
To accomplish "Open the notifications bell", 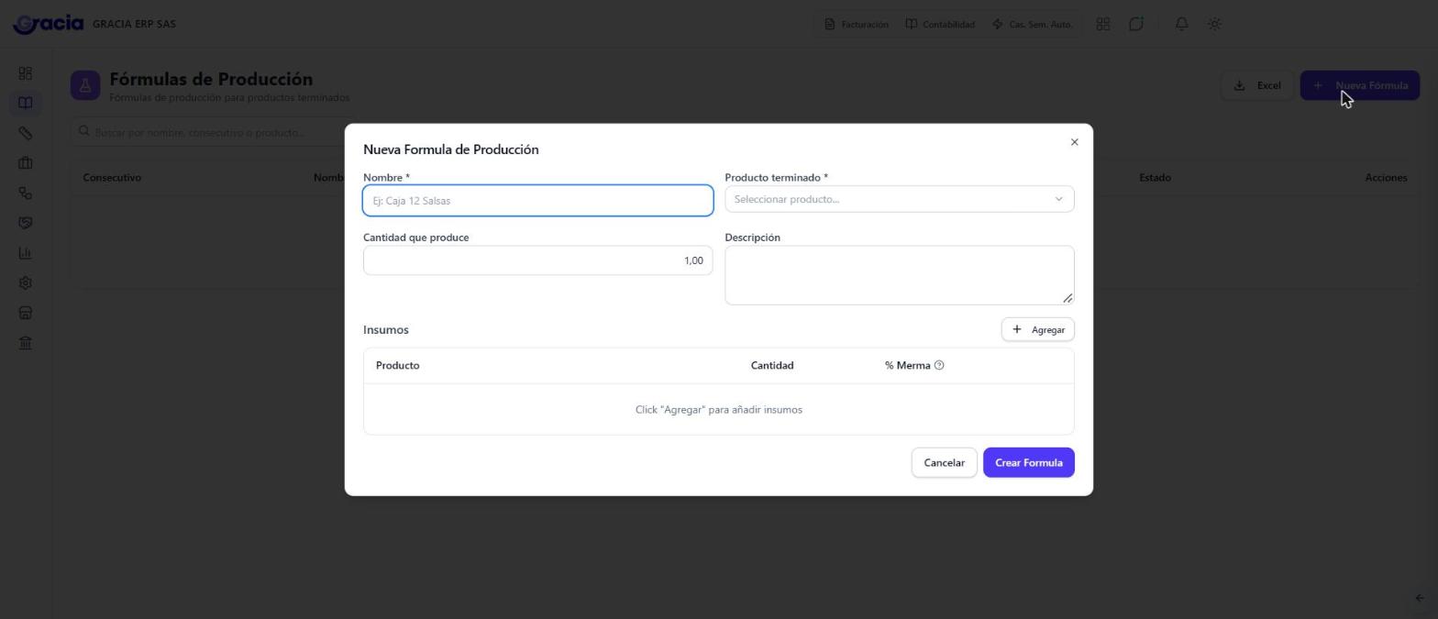I will pos(1181,24).
